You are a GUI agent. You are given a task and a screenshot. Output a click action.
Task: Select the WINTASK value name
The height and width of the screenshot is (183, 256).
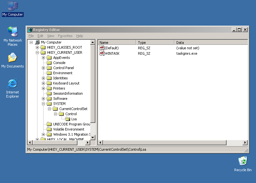pos(112,53)
